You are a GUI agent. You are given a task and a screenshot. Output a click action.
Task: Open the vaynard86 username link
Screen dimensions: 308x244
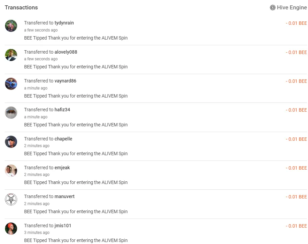(65, 81)
